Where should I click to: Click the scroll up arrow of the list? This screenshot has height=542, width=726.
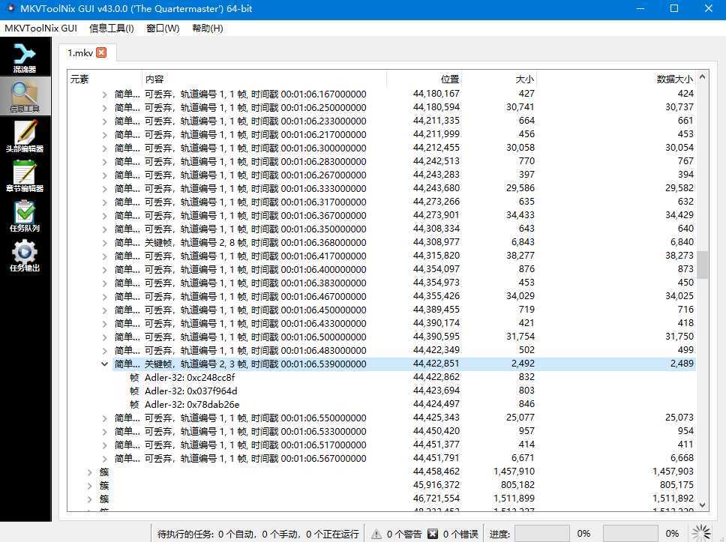(703, 76)
